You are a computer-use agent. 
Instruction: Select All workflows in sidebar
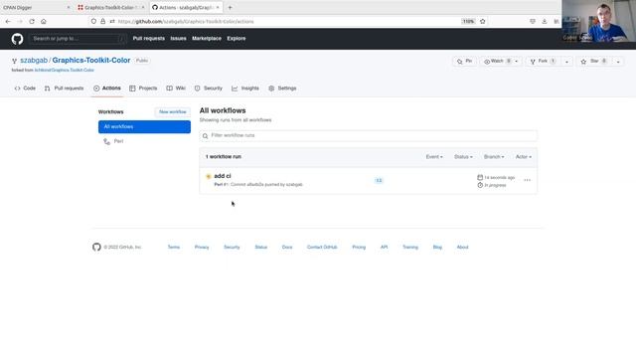coord(144,126)
